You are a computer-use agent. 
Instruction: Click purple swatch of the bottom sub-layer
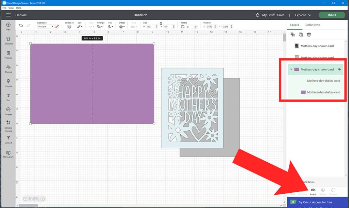click(303, 92)
